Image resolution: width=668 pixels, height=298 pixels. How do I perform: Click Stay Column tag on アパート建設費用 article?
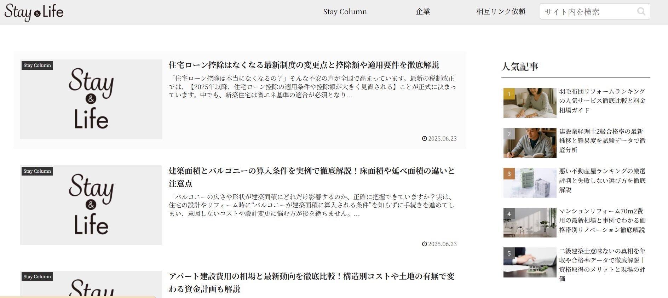coord(37,277)
